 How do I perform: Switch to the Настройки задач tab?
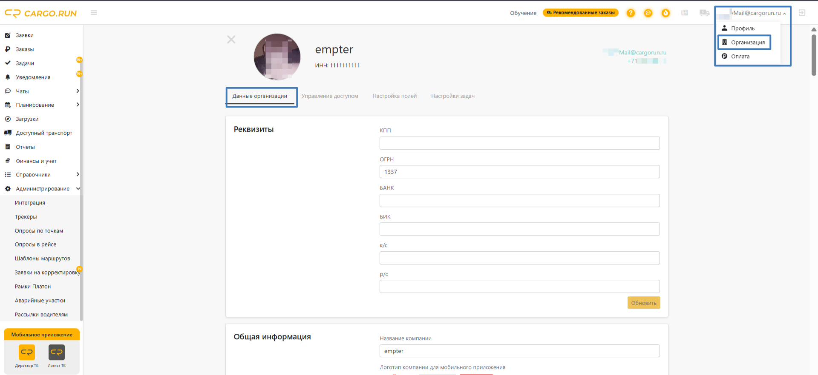pyautogui.click(x=453, y=96)
